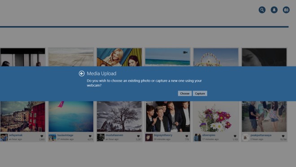Viewport: 296px width, 167px height.
Task: Open the sandy desert photo
Action: click(x=71, y=57)
